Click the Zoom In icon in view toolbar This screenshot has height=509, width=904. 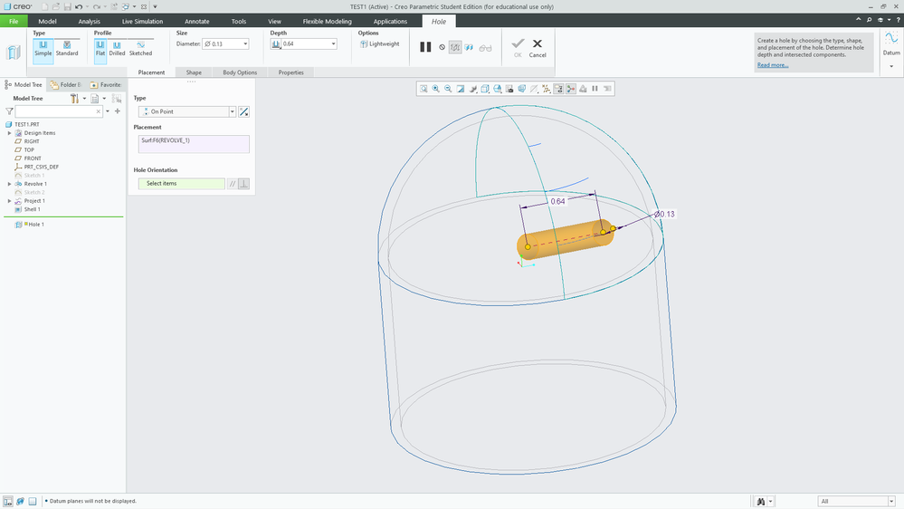(x=435, y=89)
